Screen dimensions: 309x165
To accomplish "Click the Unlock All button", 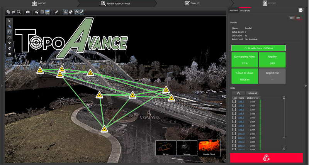I will pyautogui.click(x=252, y=93).
